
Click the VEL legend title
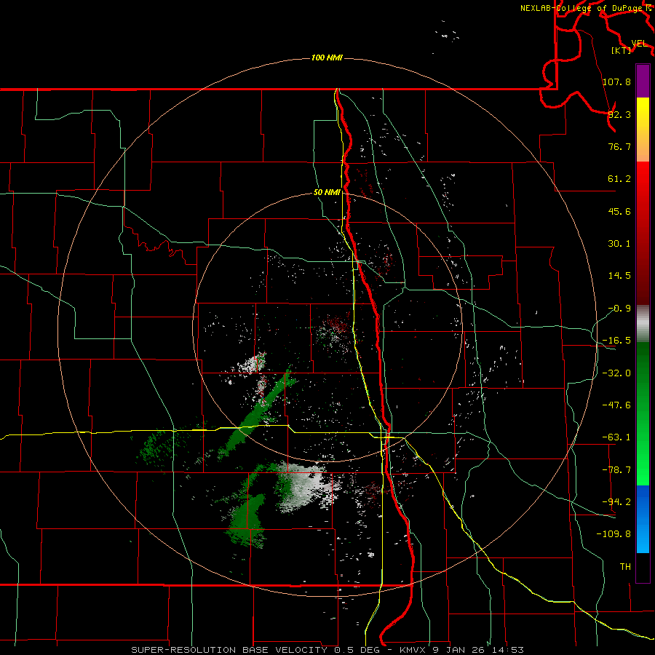pos(639,44)
